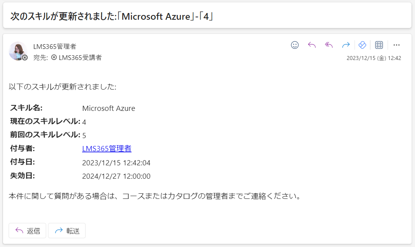The width and height of the screenshot is (415, 247).
Task: Click the granted date 2023/12/15 12:42:04
Action: (x=116, y=163)
